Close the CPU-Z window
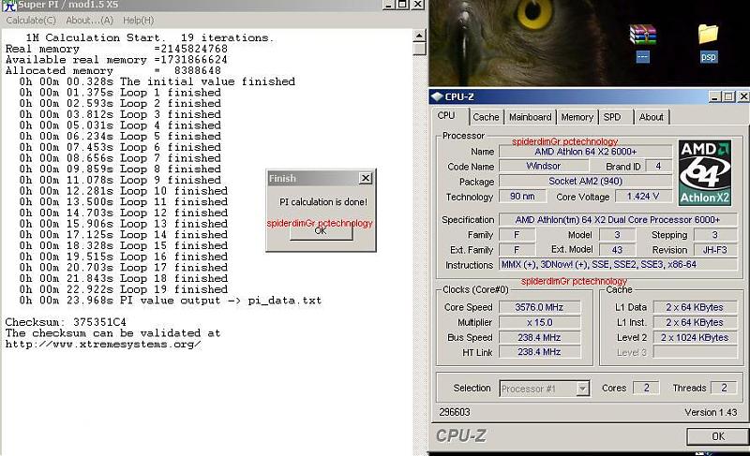The image size is (750, 456). 743,97
